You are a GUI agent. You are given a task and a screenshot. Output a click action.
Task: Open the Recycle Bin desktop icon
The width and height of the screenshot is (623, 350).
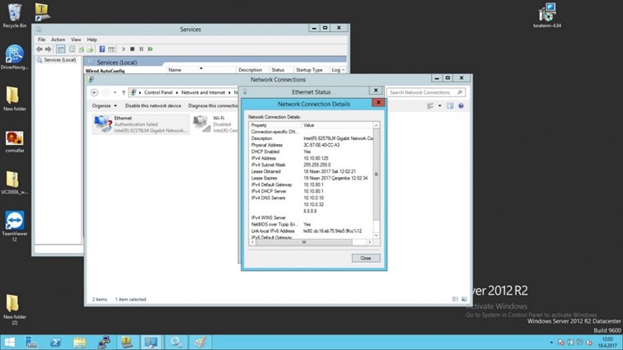click(x=15, y=16)
